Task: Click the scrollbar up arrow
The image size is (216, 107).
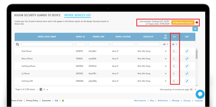Action: 197,49
